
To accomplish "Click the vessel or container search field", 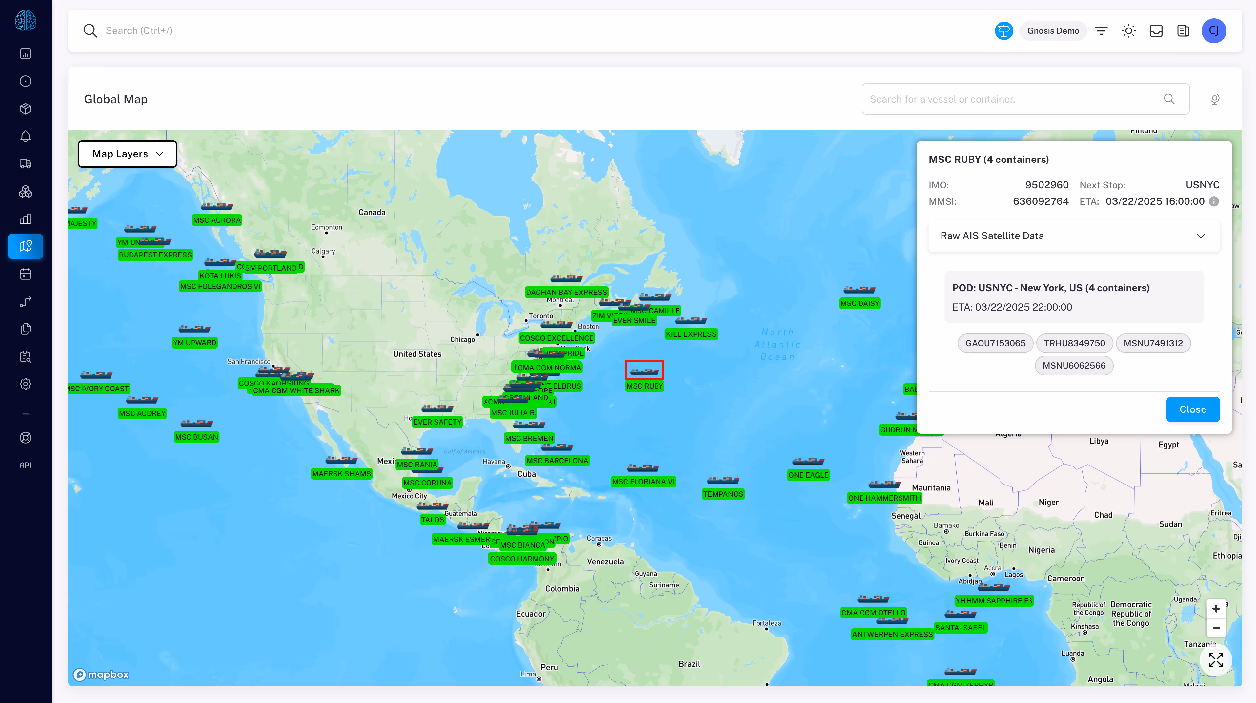I will 1014,99.
